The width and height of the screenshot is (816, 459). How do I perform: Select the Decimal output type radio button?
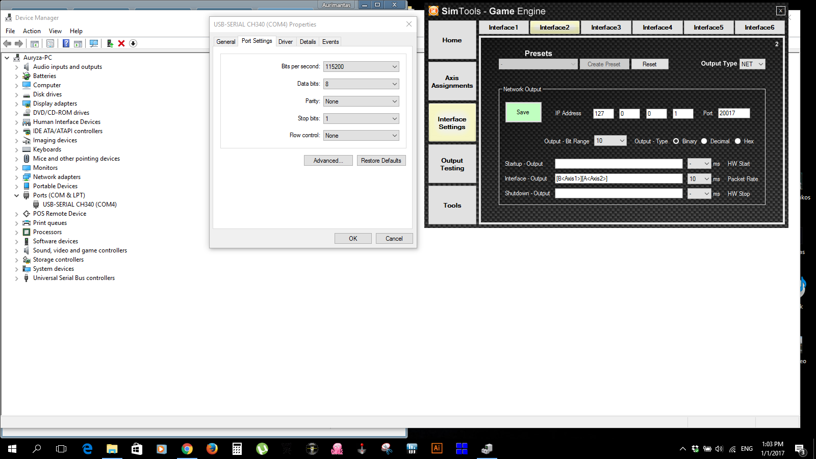704,141
